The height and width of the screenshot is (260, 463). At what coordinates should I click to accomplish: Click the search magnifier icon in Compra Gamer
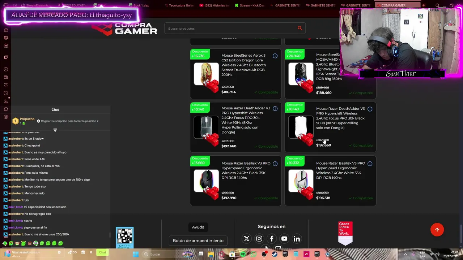(x=300, y=28)
